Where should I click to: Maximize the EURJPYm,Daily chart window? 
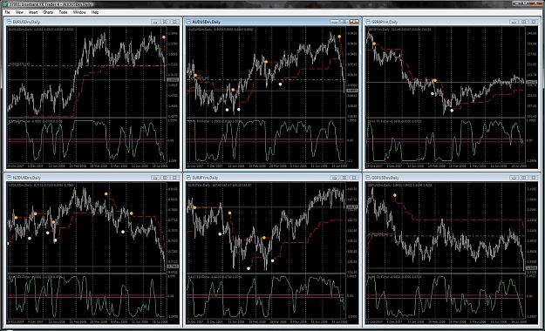(344, 178)
